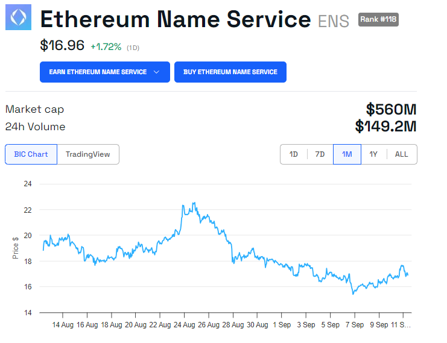This screenshot has height=343, width=447.
Task: Click the Rank #118 badge
Action: tap(378, 19)
